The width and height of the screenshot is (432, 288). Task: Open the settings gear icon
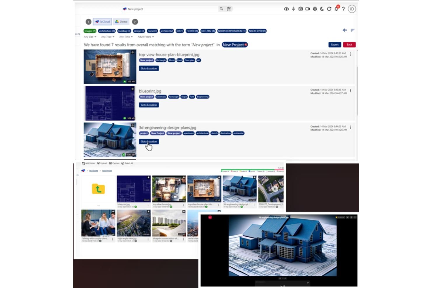pyautogui.click(x=315, y=9)
